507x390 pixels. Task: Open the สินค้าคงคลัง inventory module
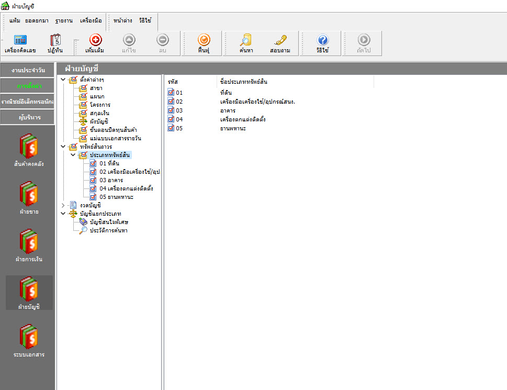(x=29, y=150)
